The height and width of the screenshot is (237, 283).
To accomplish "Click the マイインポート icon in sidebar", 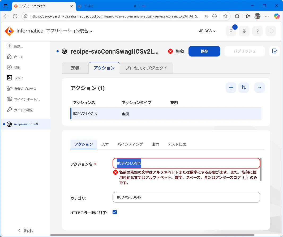I will pyautogui.click(x=9, y=99).
